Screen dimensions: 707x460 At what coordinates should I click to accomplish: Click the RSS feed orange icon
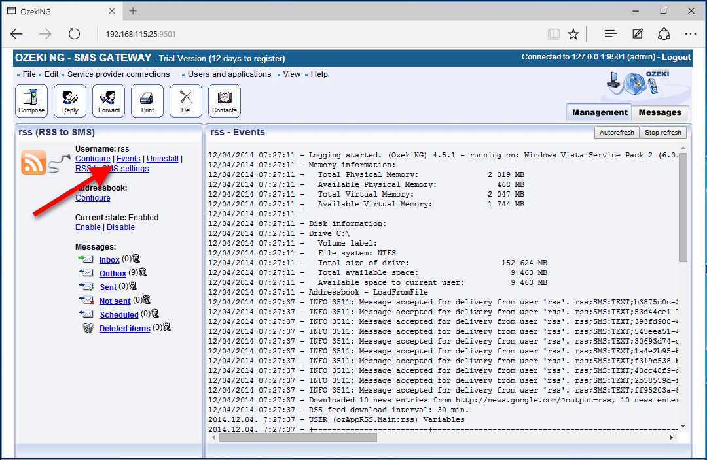coord(33,162)
